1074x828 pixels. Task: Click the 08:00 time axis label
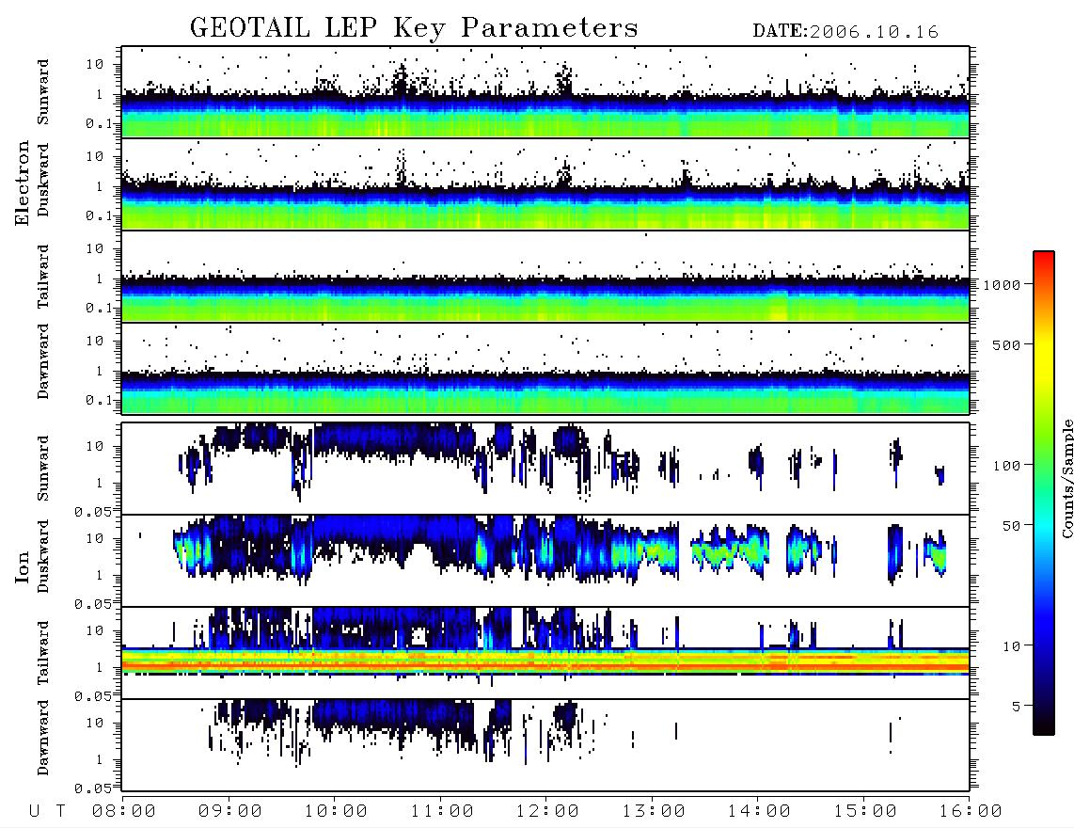click(124, 812)
